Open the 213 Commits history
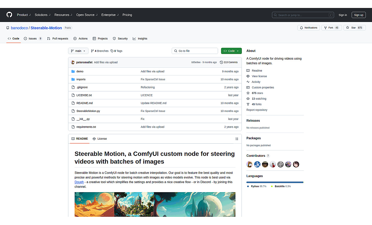The width and height of the screenshot is (372, 225). tap(229, 62)
